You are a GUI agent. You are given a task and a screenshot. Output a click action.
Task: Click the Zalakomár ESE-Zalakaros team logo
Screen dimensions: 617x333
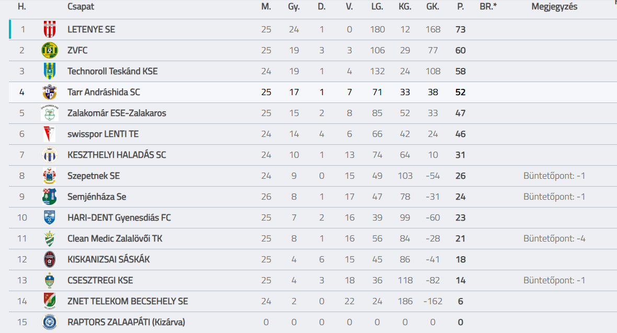(x=50, y=113)
